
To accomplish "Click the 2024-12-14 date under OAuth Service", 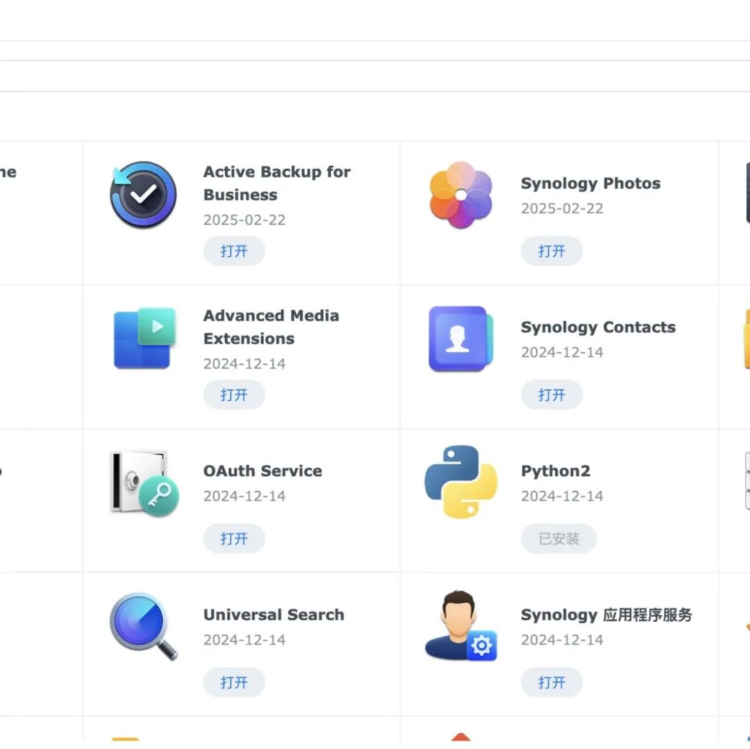I will tap(244, 496).
